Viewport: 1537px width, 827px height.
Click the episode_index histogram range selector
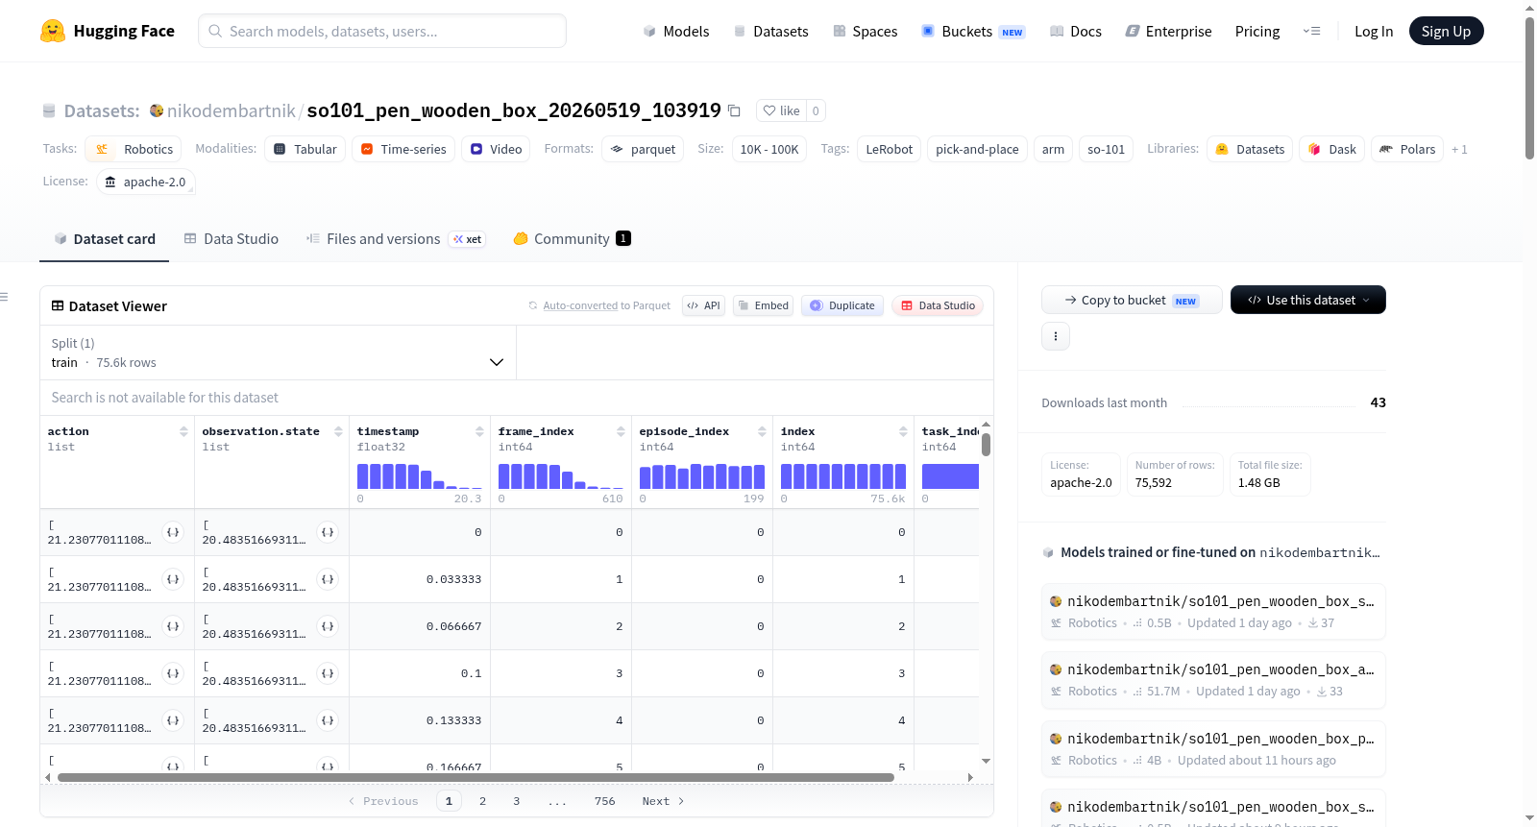click(702, 476)
